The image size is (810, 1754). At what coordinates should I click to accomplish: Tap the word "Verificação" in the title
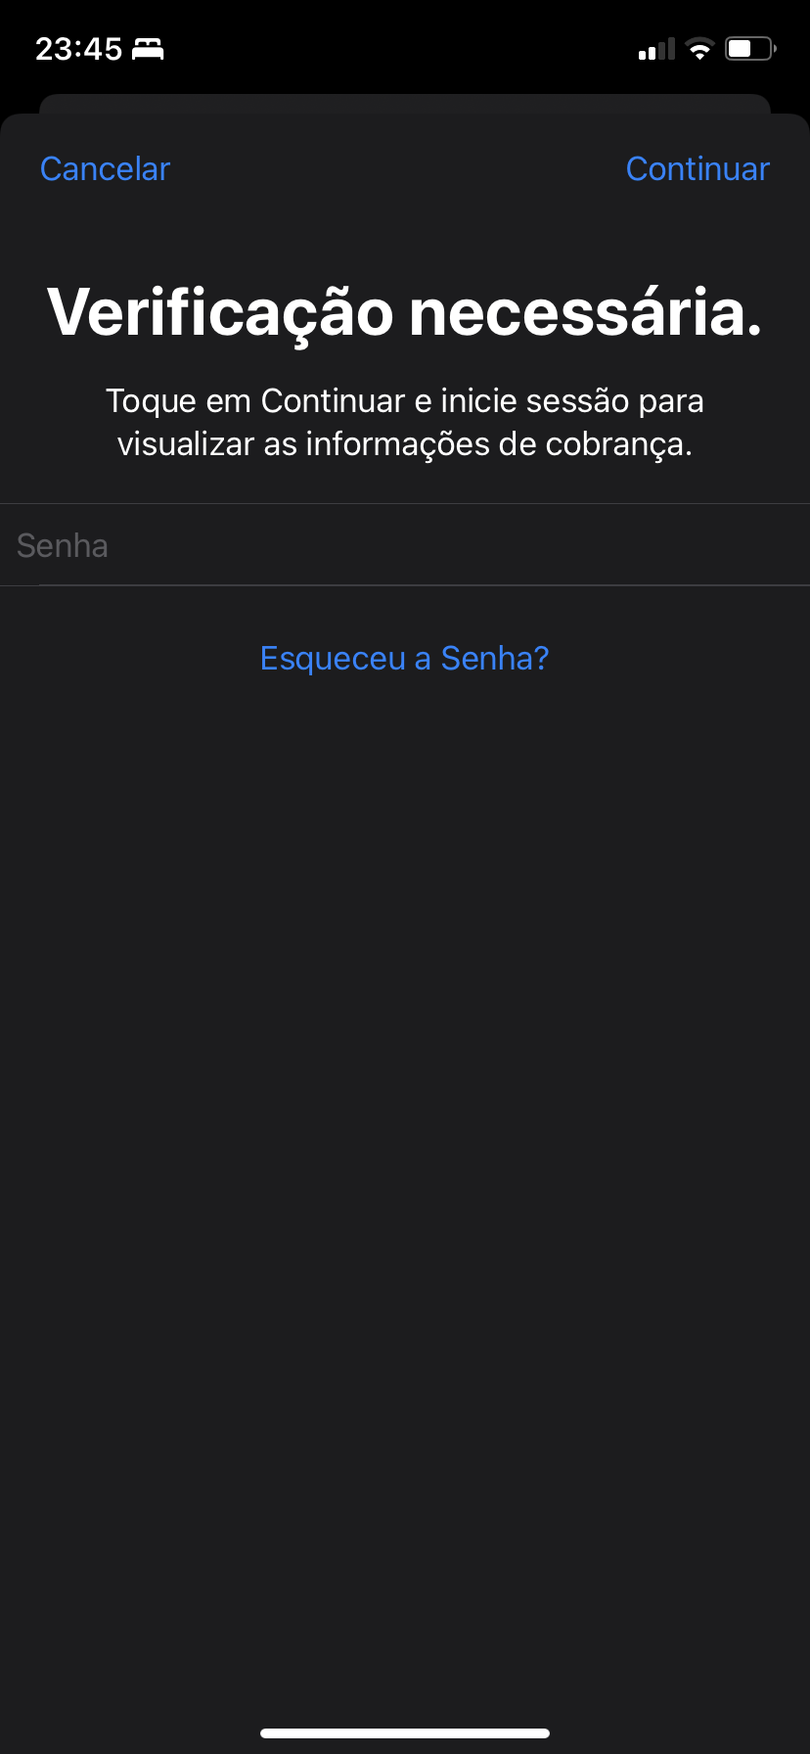[x=220, y=313]
